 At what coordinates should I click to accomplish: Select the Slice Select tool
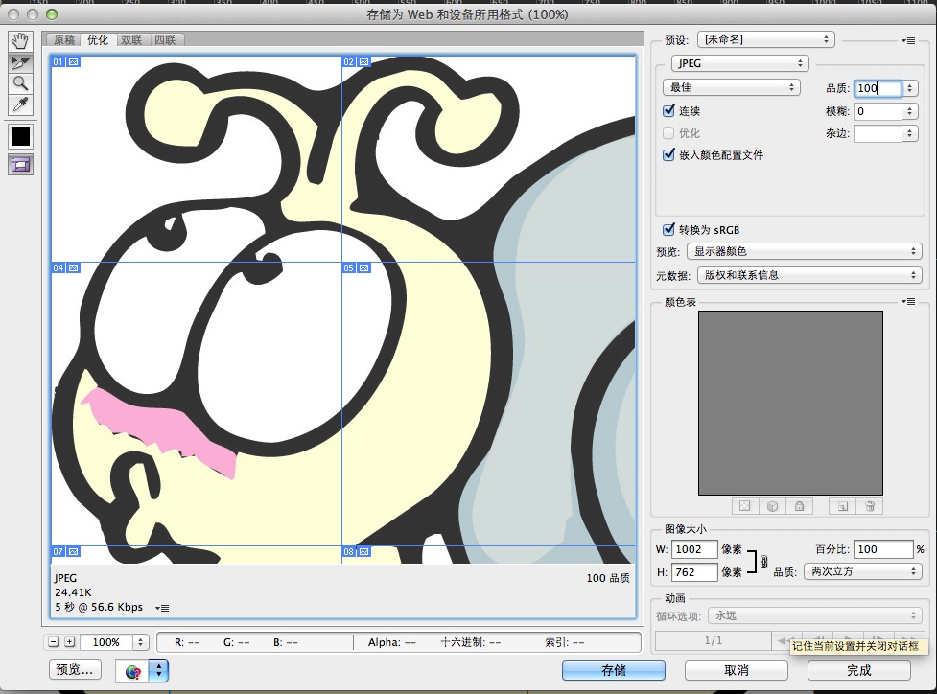pyautogui.click(x=20, y=62)
